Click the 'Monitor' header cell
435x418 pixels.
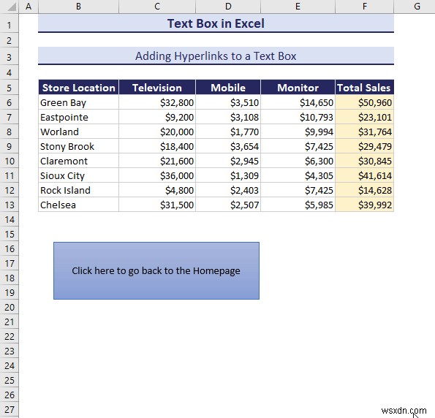tap(298, 88)
